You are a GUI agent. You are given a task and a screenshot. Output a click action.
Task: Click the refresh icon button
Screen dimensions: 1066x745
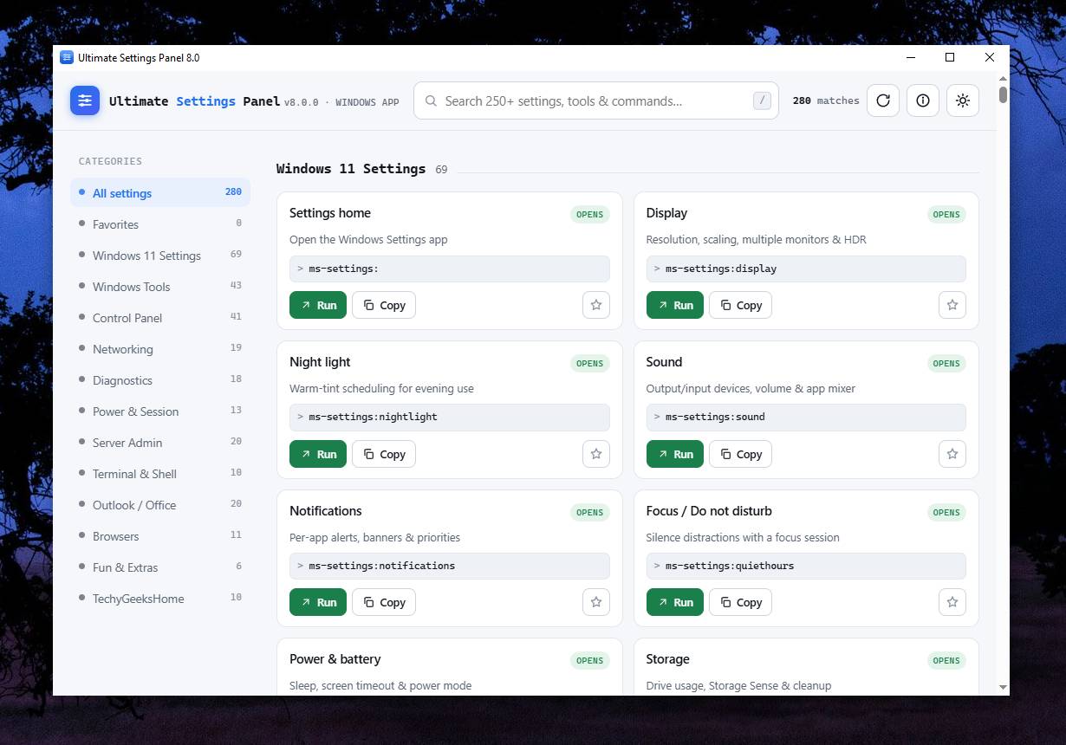883,100
